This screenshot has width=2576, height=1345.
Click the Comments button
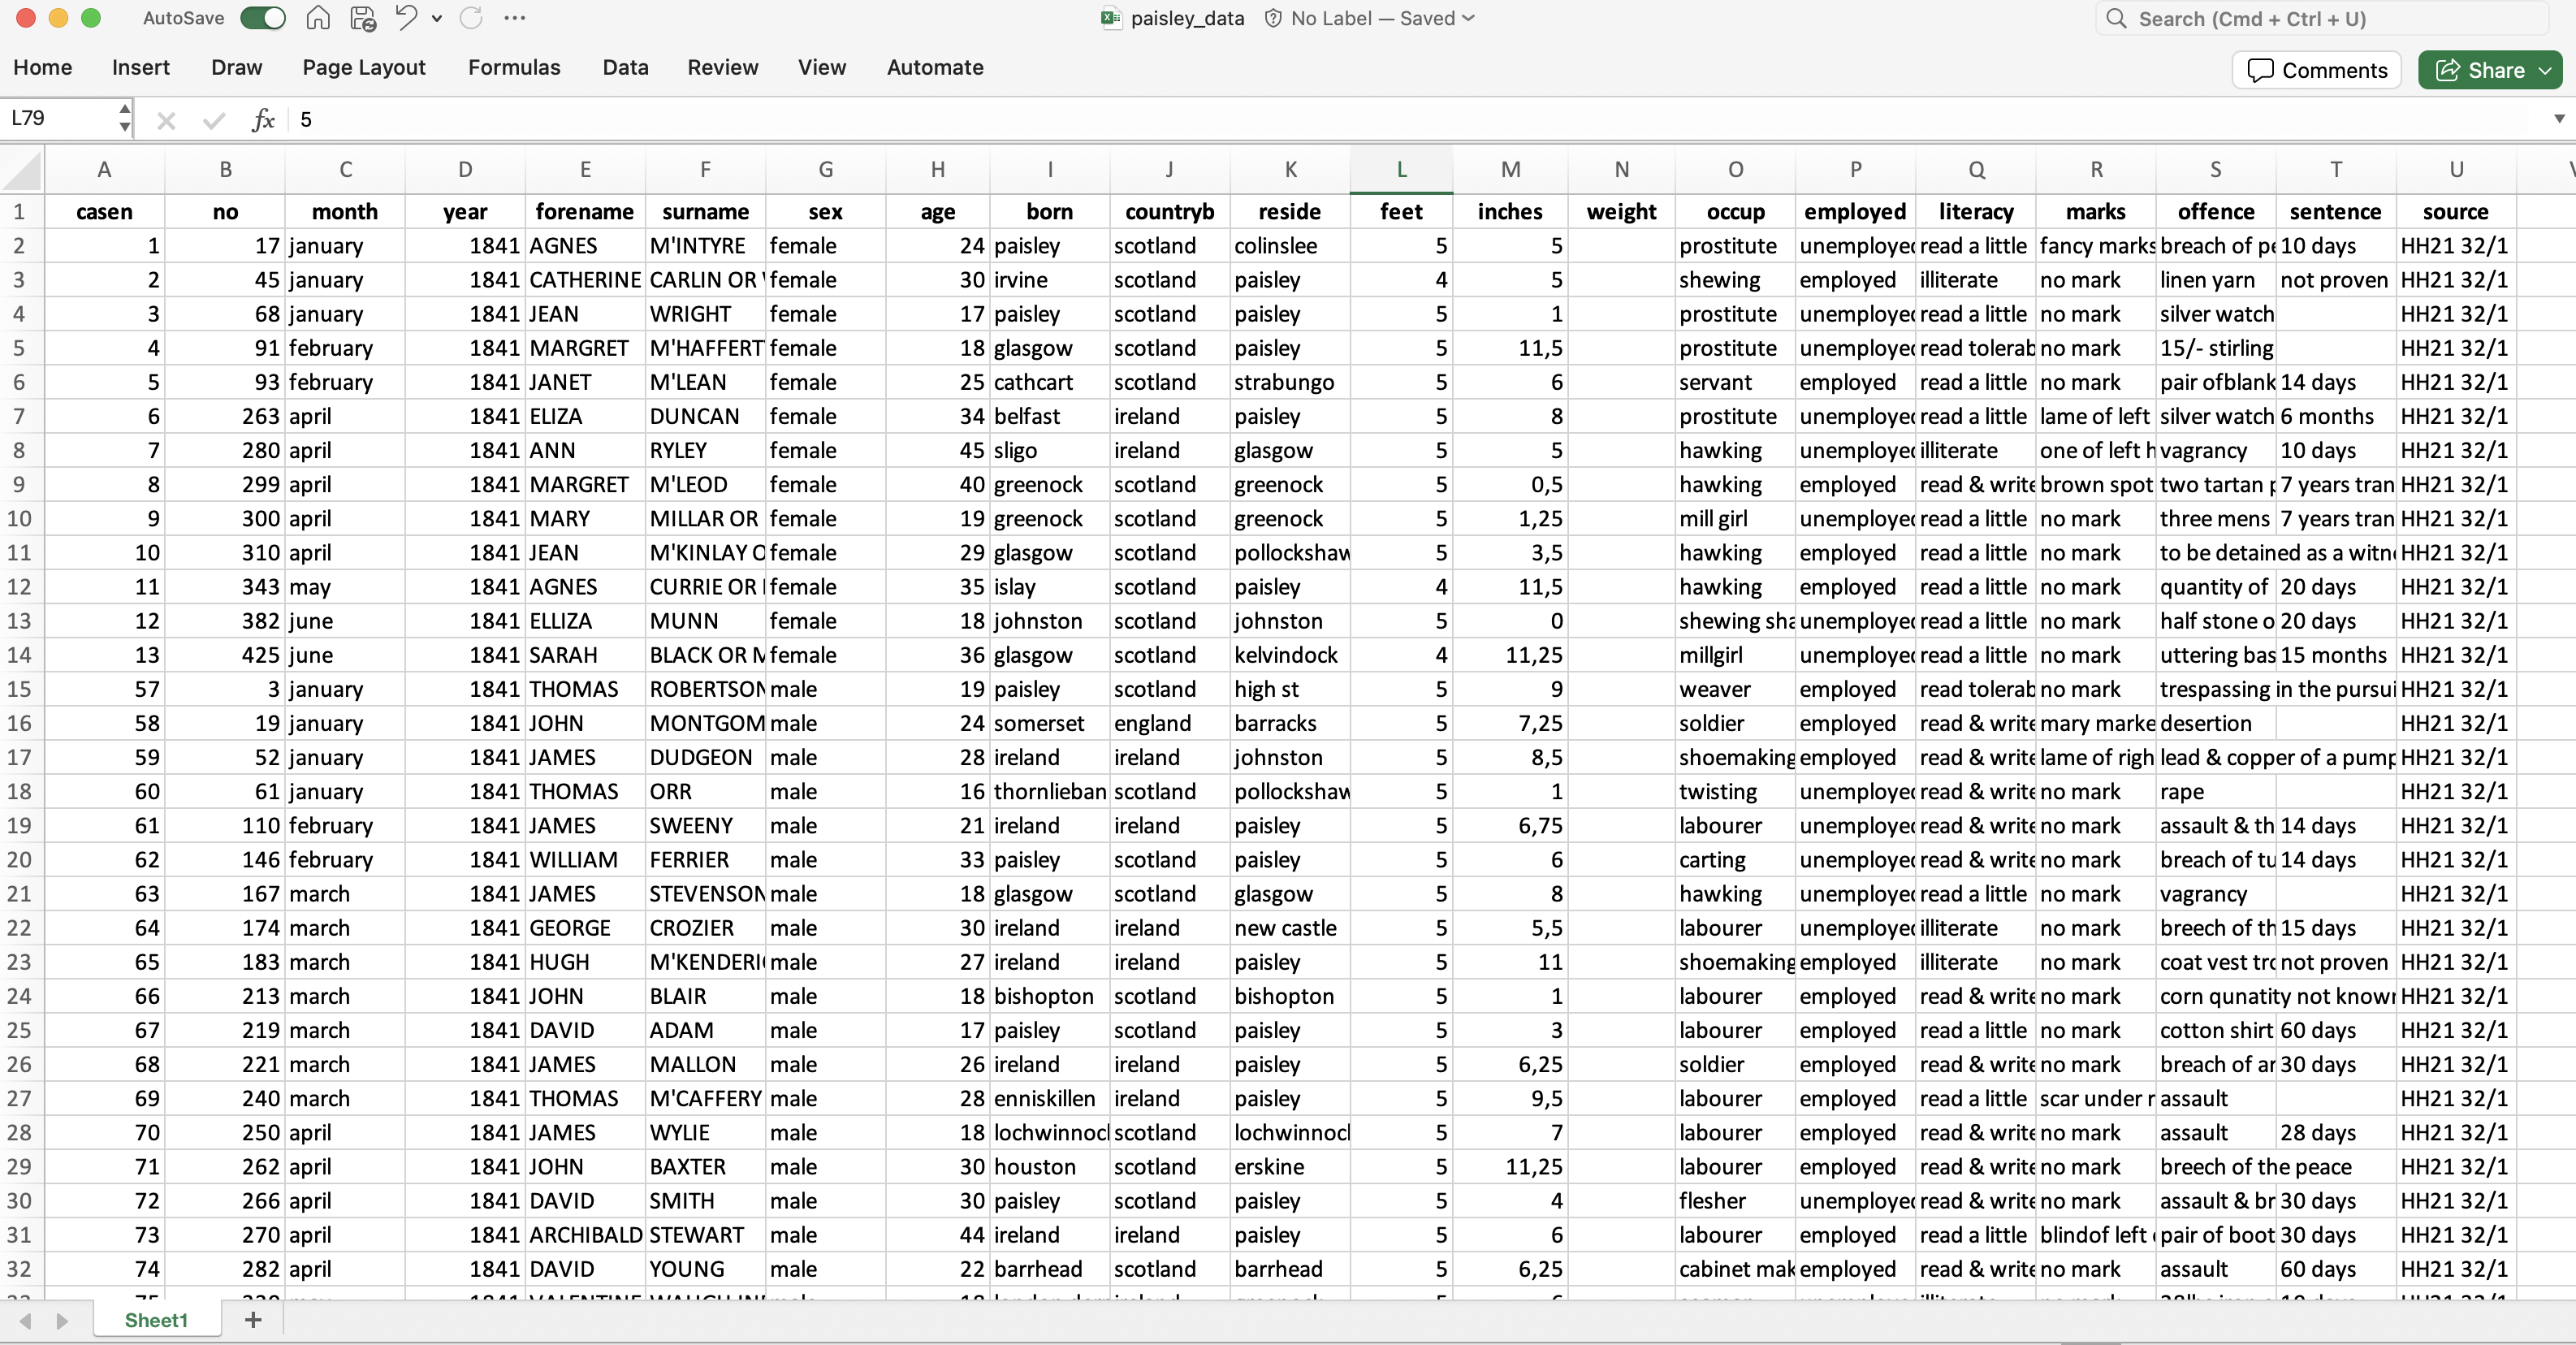tap(2317, 70)
